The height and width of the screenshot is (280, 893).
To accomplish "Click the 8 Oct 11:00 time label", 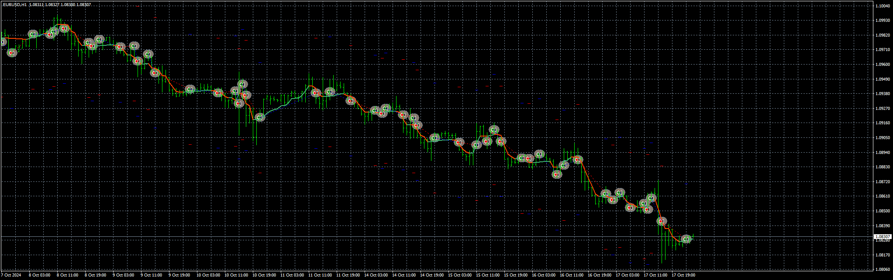I will 68,275.
